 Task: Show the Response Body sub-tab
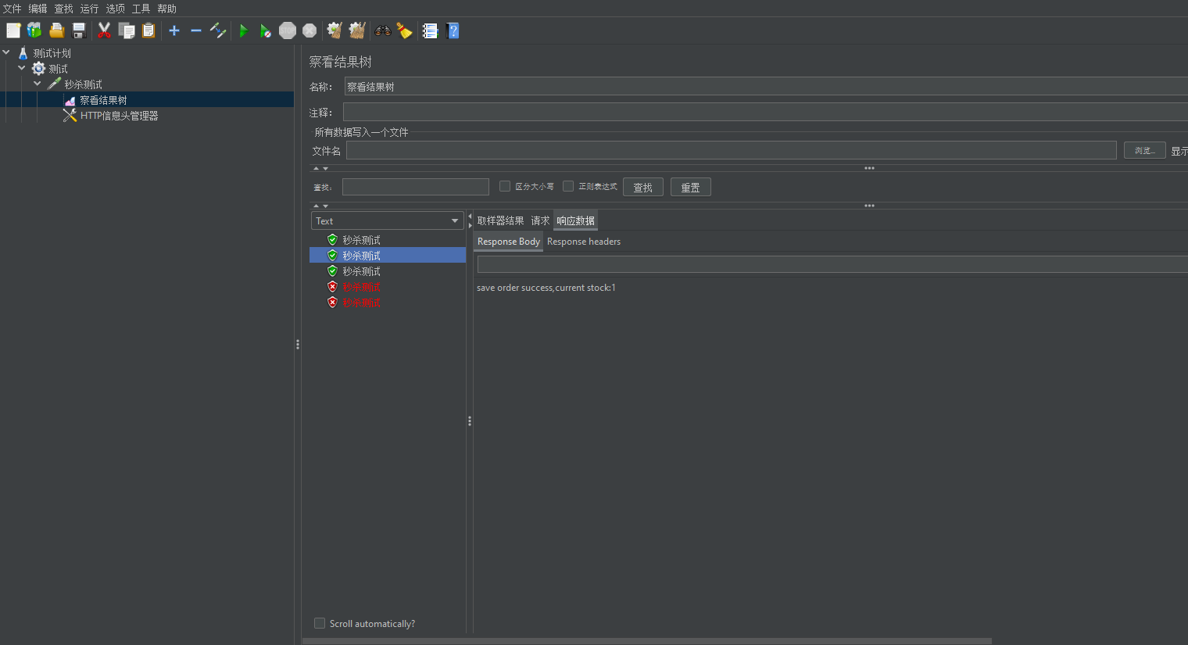click(x=508, y=242)
